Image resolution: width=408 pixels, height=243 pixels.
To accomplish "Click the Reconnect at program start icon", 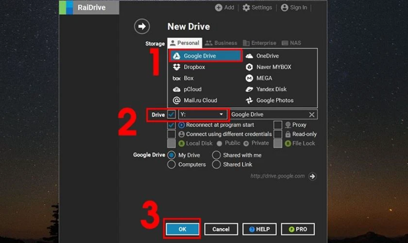I will coord(182,125).
